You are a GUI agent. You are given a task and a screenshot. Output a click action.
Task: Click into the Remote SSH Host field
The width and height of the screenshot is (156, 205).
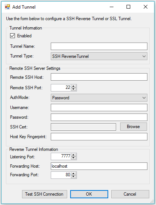pyautogui.click(x=99, y=77)
